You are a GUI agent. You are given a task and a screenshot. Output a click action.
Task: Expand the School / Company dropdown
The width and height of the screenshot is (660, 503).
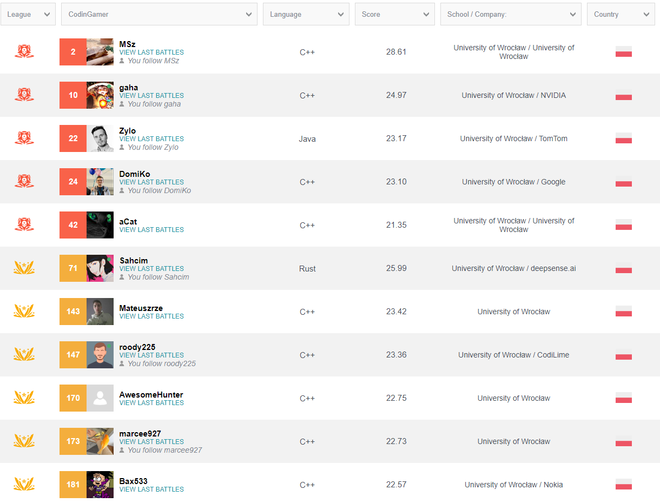(511, 15)
